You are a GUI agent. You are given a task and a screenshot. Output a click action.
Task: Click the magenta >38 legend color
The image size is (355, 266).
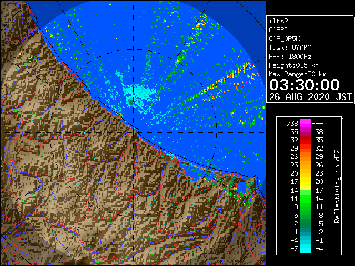[305, 123]
